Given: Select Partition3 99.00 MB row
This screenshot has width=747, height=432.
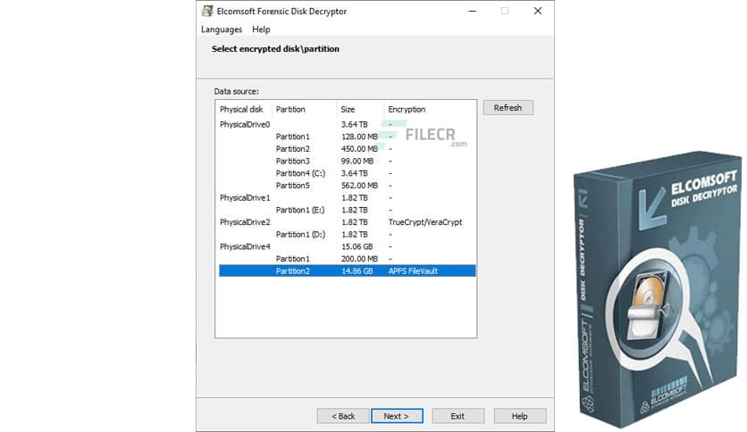Looking at the screenshot, I should [x=348, y=162].
